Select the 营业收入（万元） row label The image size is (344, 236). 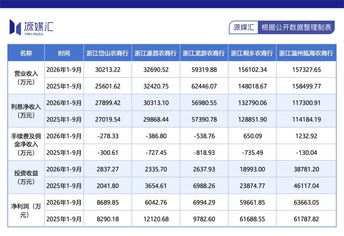point(26,78)
